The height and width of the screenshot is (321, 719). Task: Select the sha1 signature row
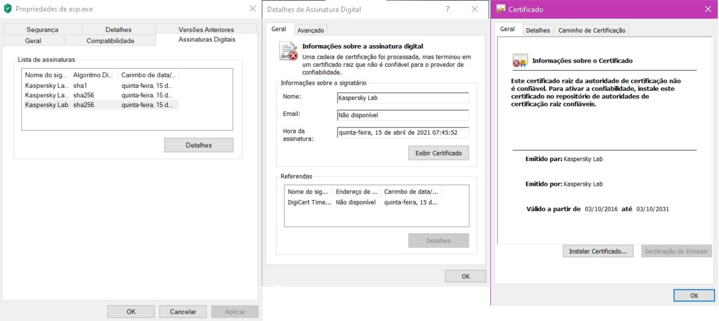[100, 85]
